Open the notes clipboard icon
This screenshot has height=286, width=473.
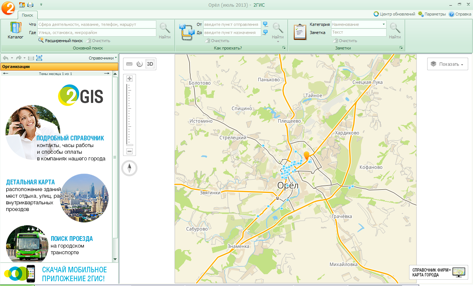(x=300, y=32)
